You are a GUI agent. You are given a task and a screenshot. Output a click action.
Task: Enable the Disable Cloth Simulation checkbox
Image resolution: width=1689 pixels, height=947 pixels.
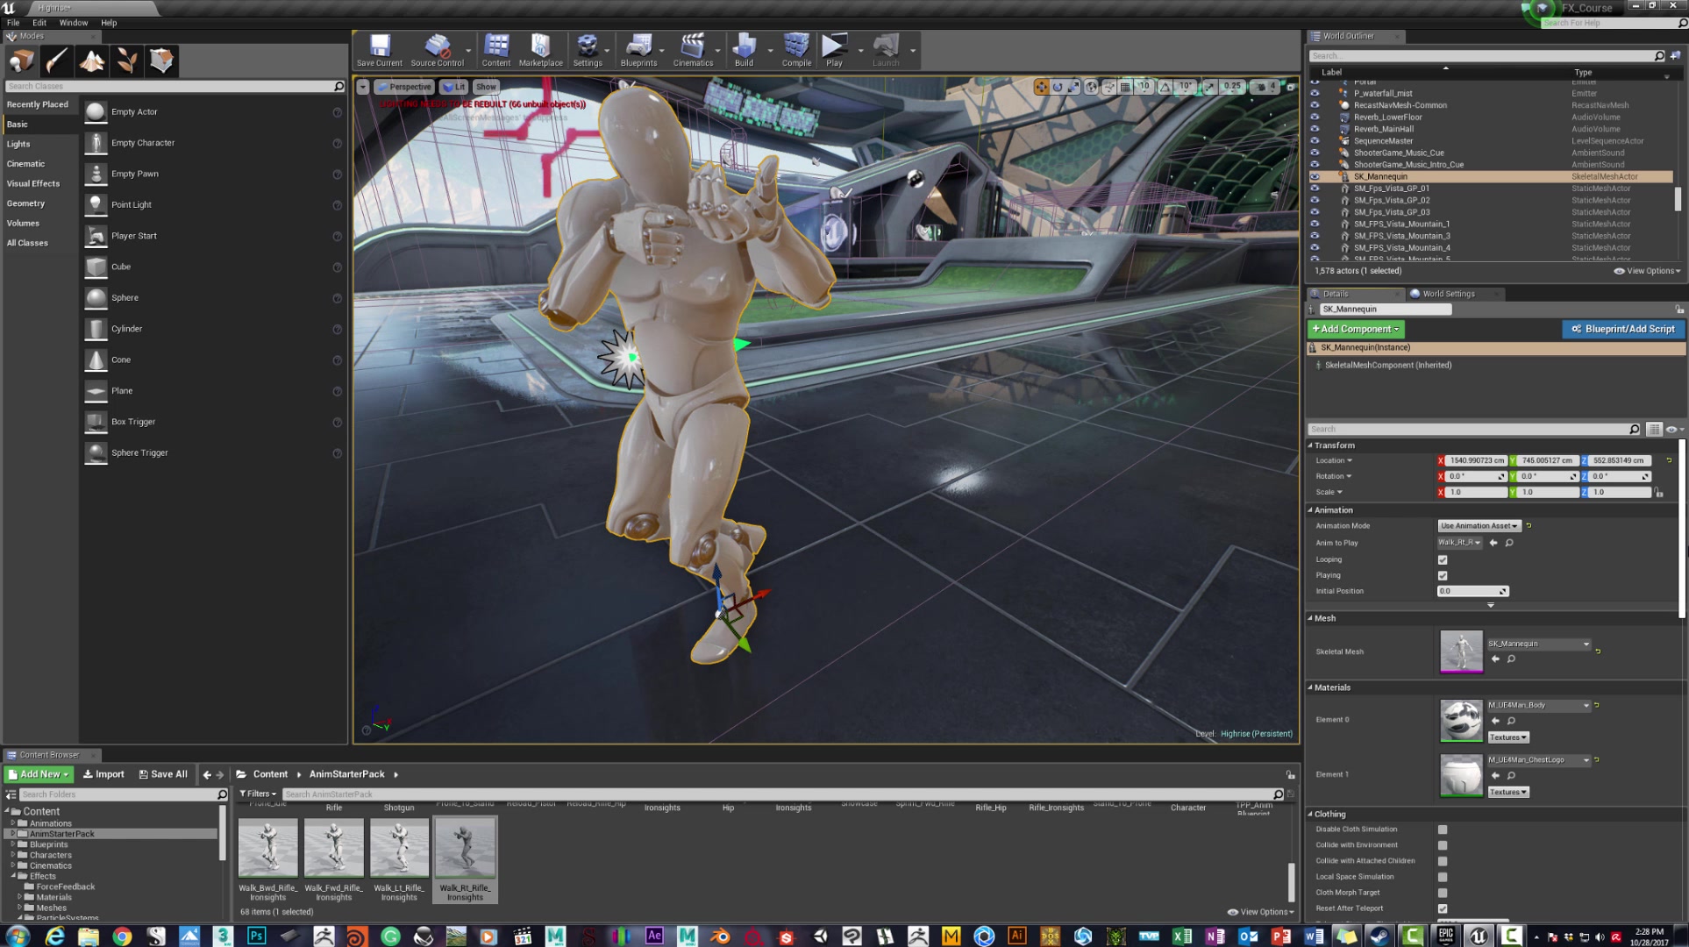point(1443,830)
